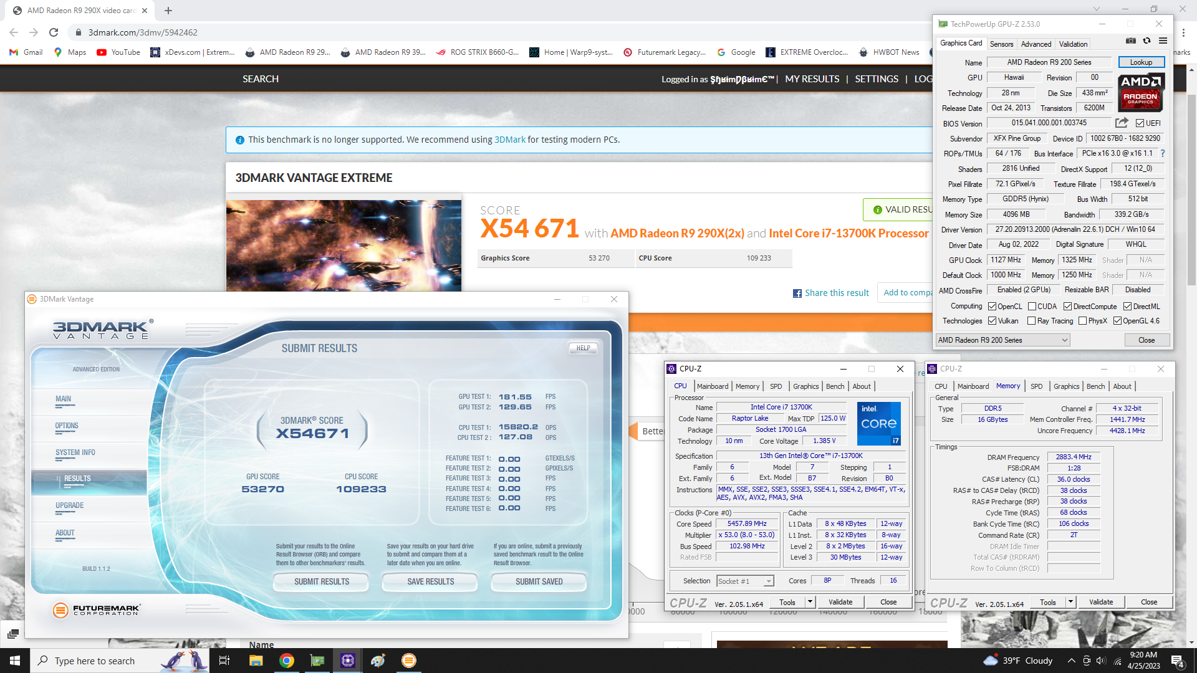
Task: Click SUBMIT RESULTS in 3DMark Vantage
Action: point(322,581)
